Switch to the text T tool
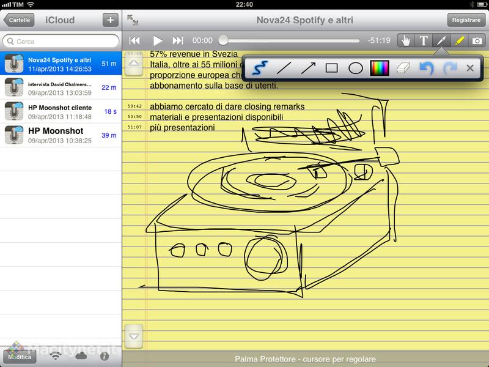 pyautogui.click(x=423, y=40)
